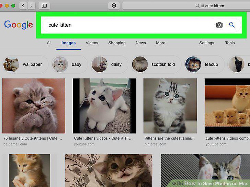Expand the Tools options

click(230, 43)
